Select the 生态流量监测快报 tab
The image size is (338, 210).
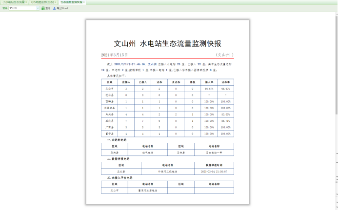(x=71, y=2)
